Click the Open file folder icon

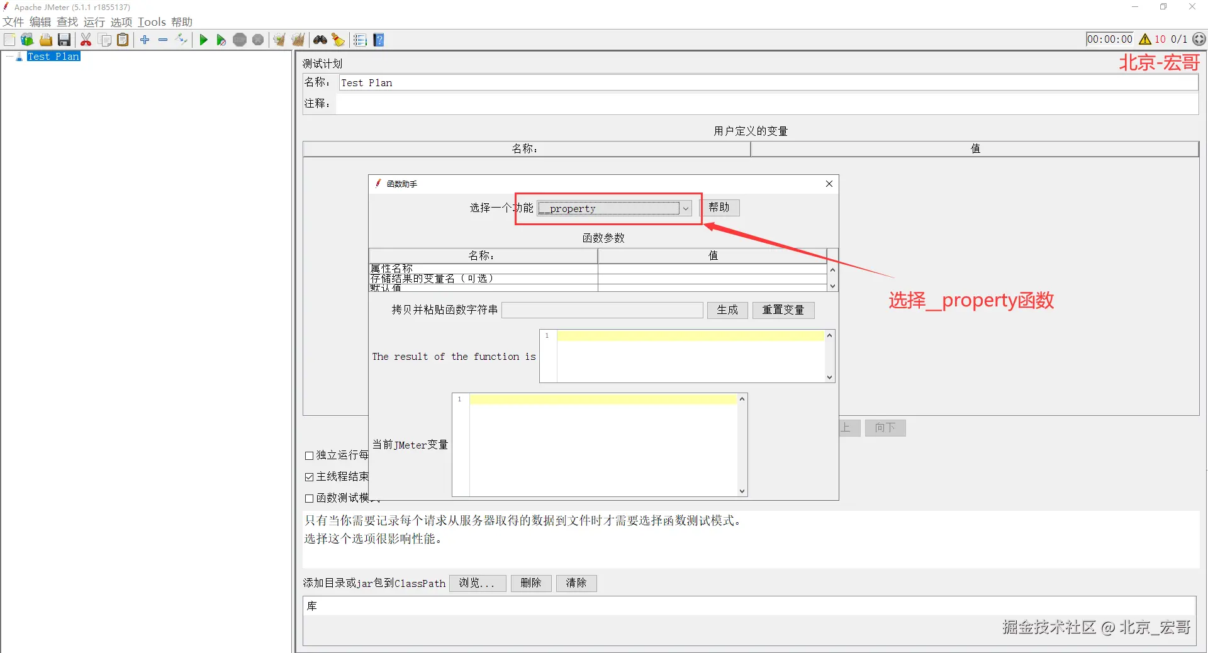tap(45, 40)
